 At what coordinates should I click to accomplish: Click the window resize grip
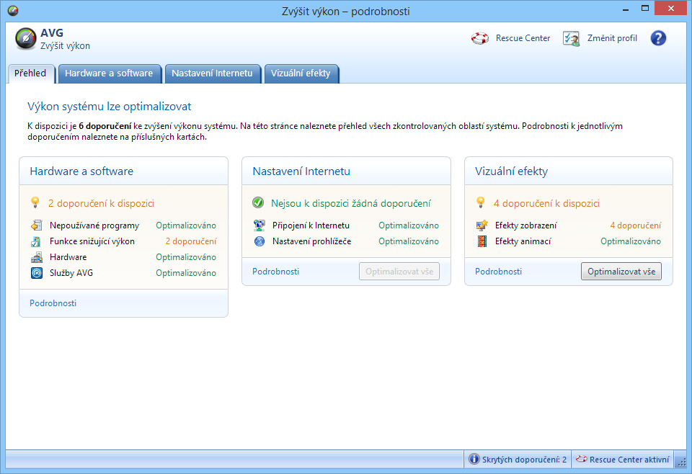pos(683,460)
